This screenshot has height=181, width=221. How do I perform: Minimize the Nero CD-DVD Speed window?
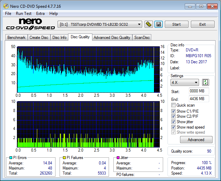coord(190,6)
